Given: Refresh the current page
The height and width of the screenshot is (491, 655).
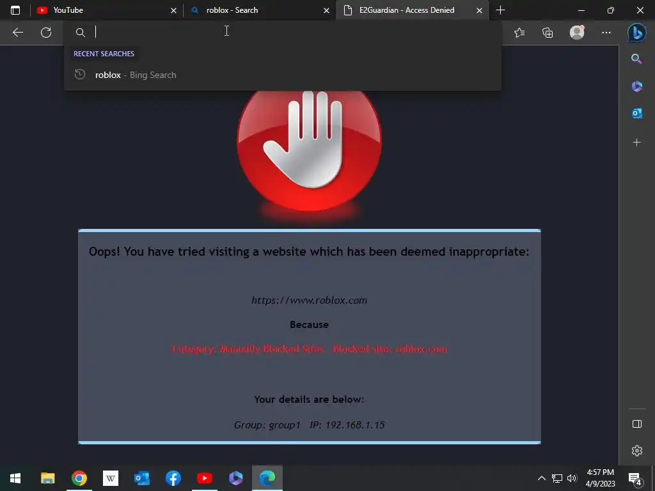Looking at the screenshot, I should [x=46, y=32].
